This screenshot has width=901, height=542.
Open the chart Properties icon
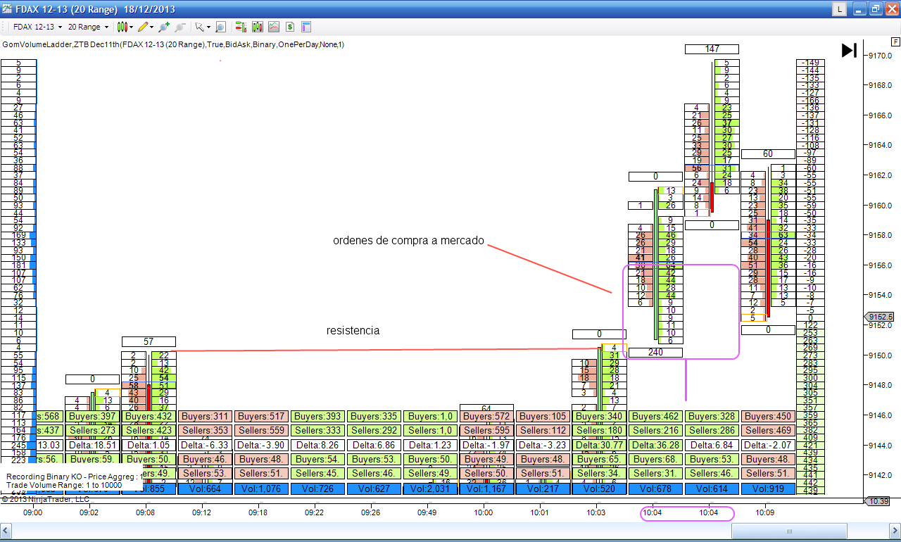[x=306, y=27]
